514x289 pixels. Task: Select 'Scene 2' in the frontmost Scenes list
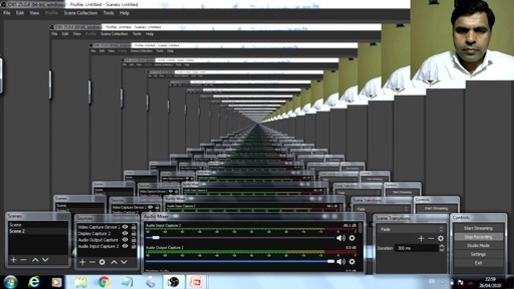coord(39,232)
